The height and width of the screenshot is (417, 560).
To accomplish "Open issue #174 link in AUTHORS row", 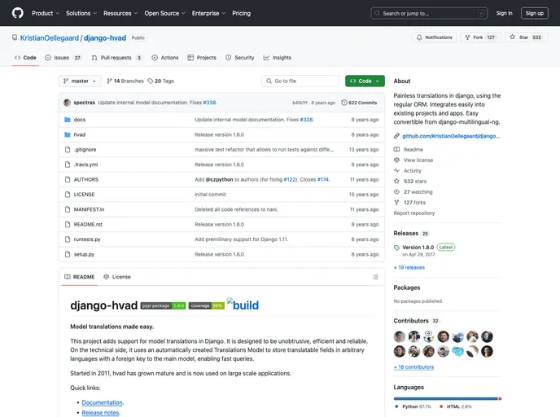I will pyautogui.click(x=323, y=180).
